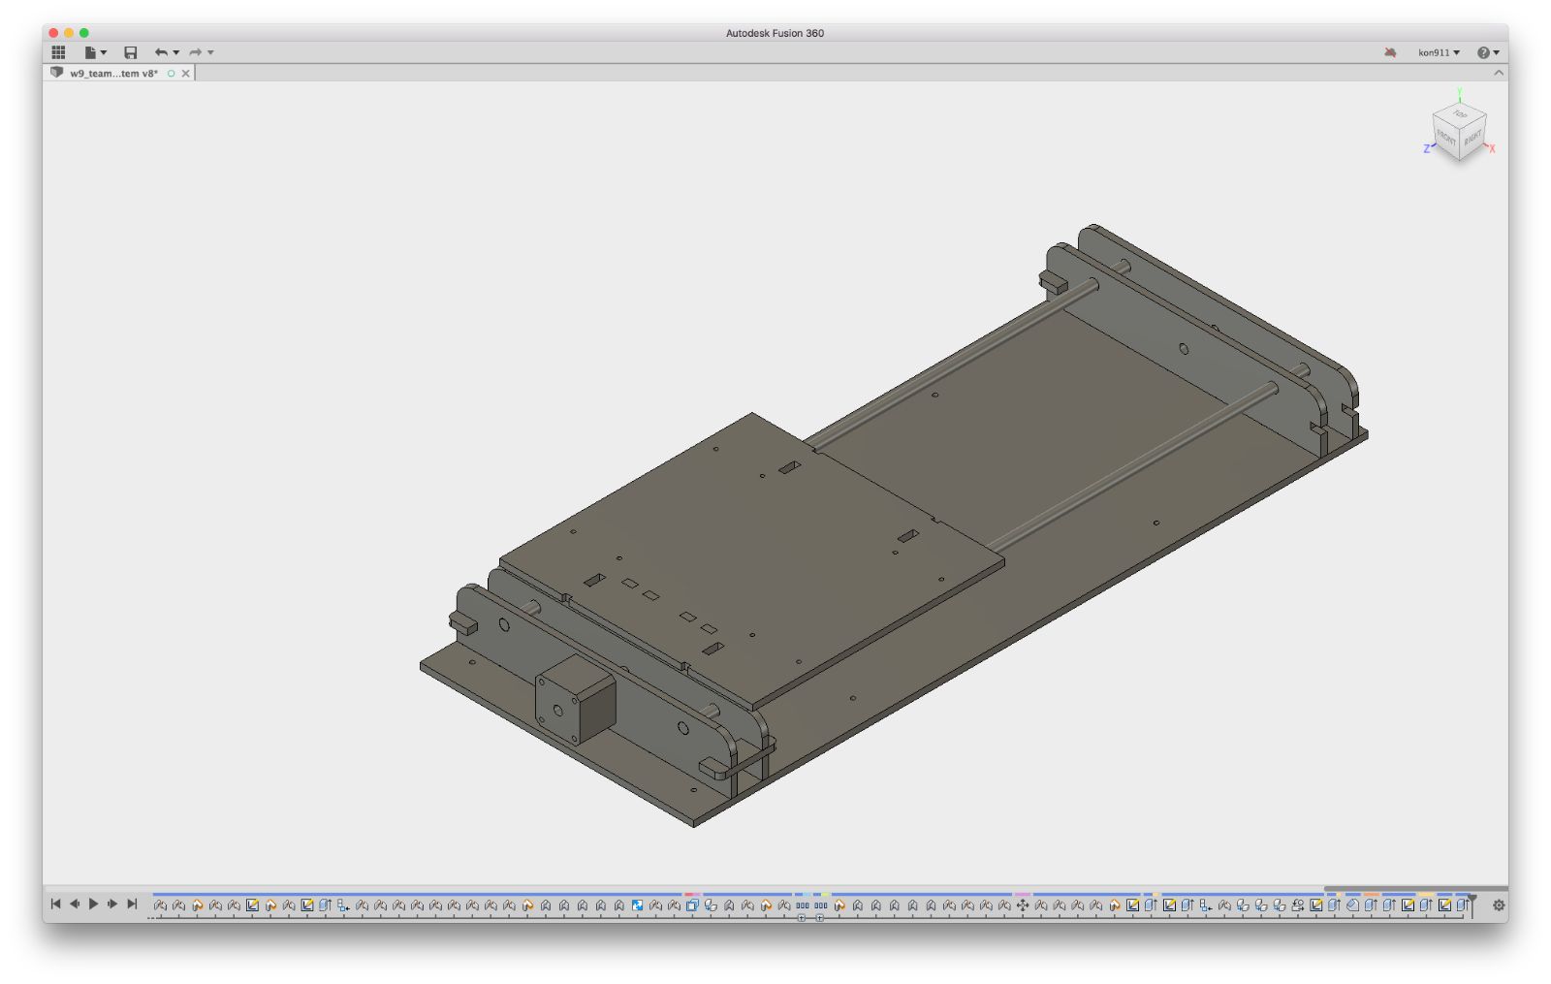
Task: Open the kon911 account menu
Action: [1439, 52]
